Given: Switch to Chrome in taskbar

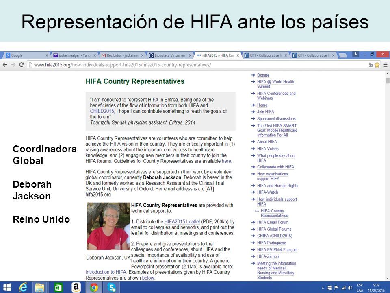Looking at the screenshot, I should [x=94, y=288].
